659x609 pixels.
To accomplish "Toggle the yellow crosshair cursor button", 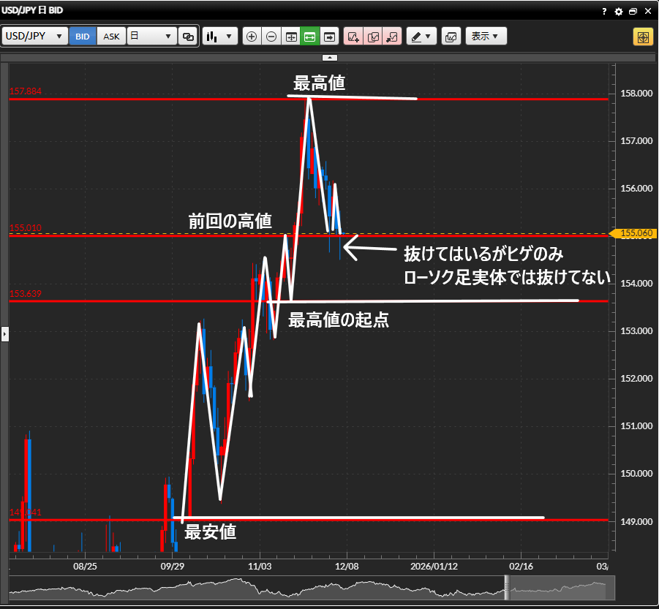I will point(643,37).
